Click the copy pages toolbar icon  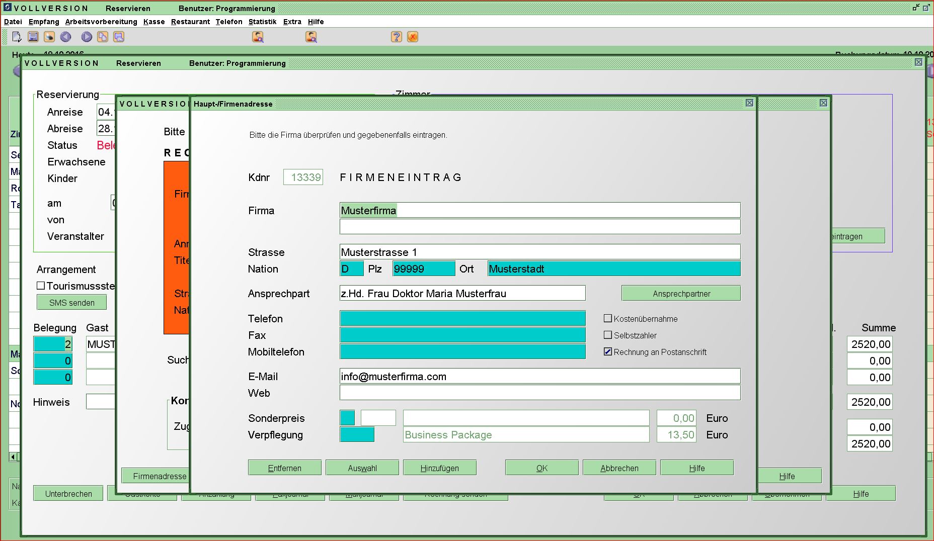pyautogui.click(x=103, y=37)
